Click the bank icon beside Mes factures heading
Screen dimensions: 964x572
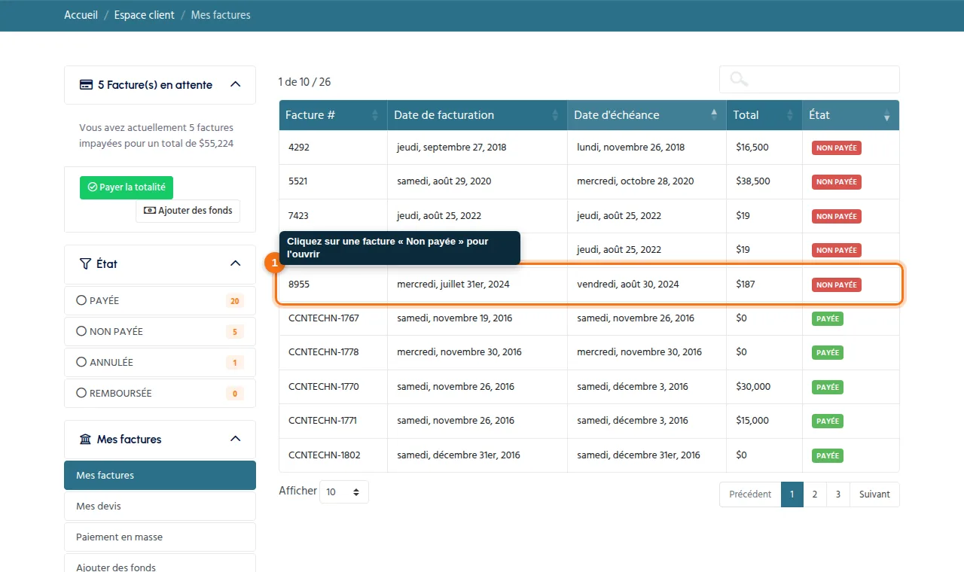pyautogui.click(x=85, y=439)
